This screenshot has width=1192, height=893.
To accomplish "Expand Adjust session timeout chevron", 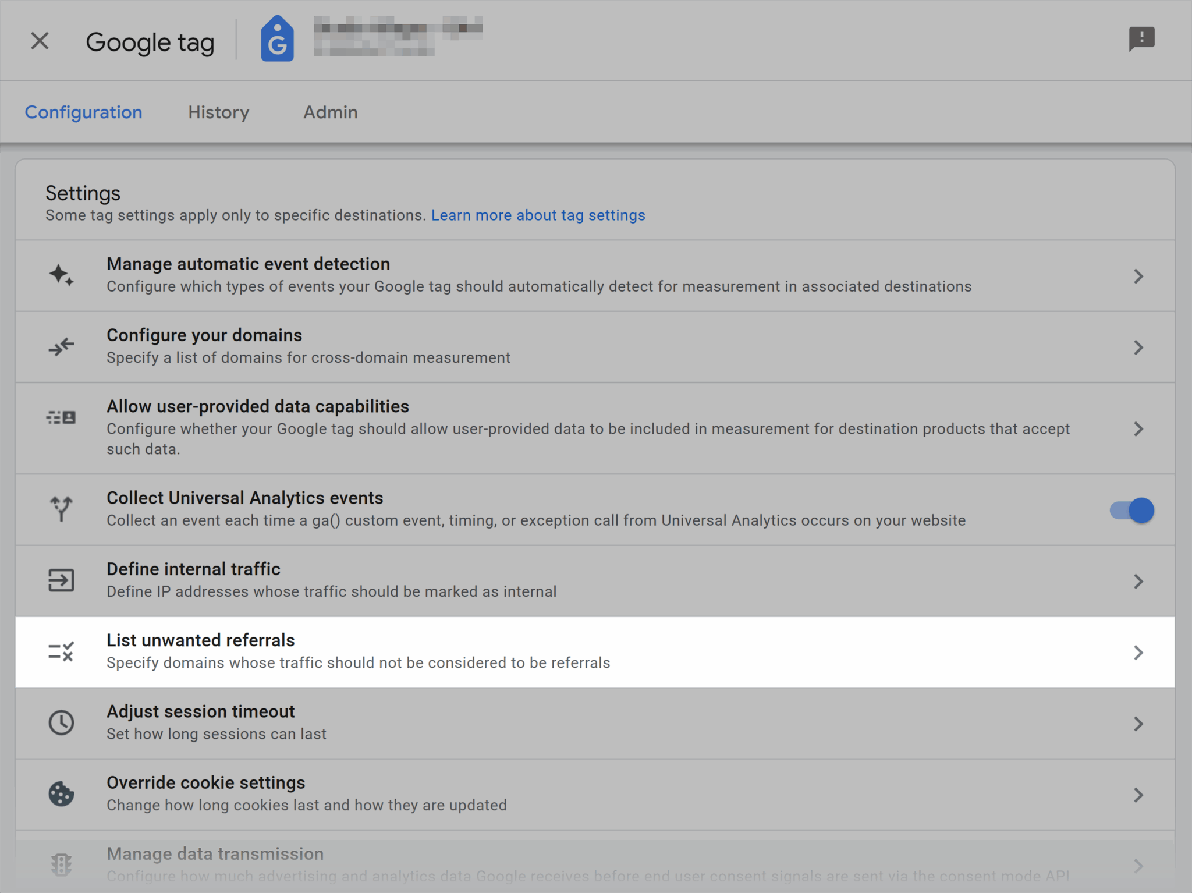I will (1138, 724).
